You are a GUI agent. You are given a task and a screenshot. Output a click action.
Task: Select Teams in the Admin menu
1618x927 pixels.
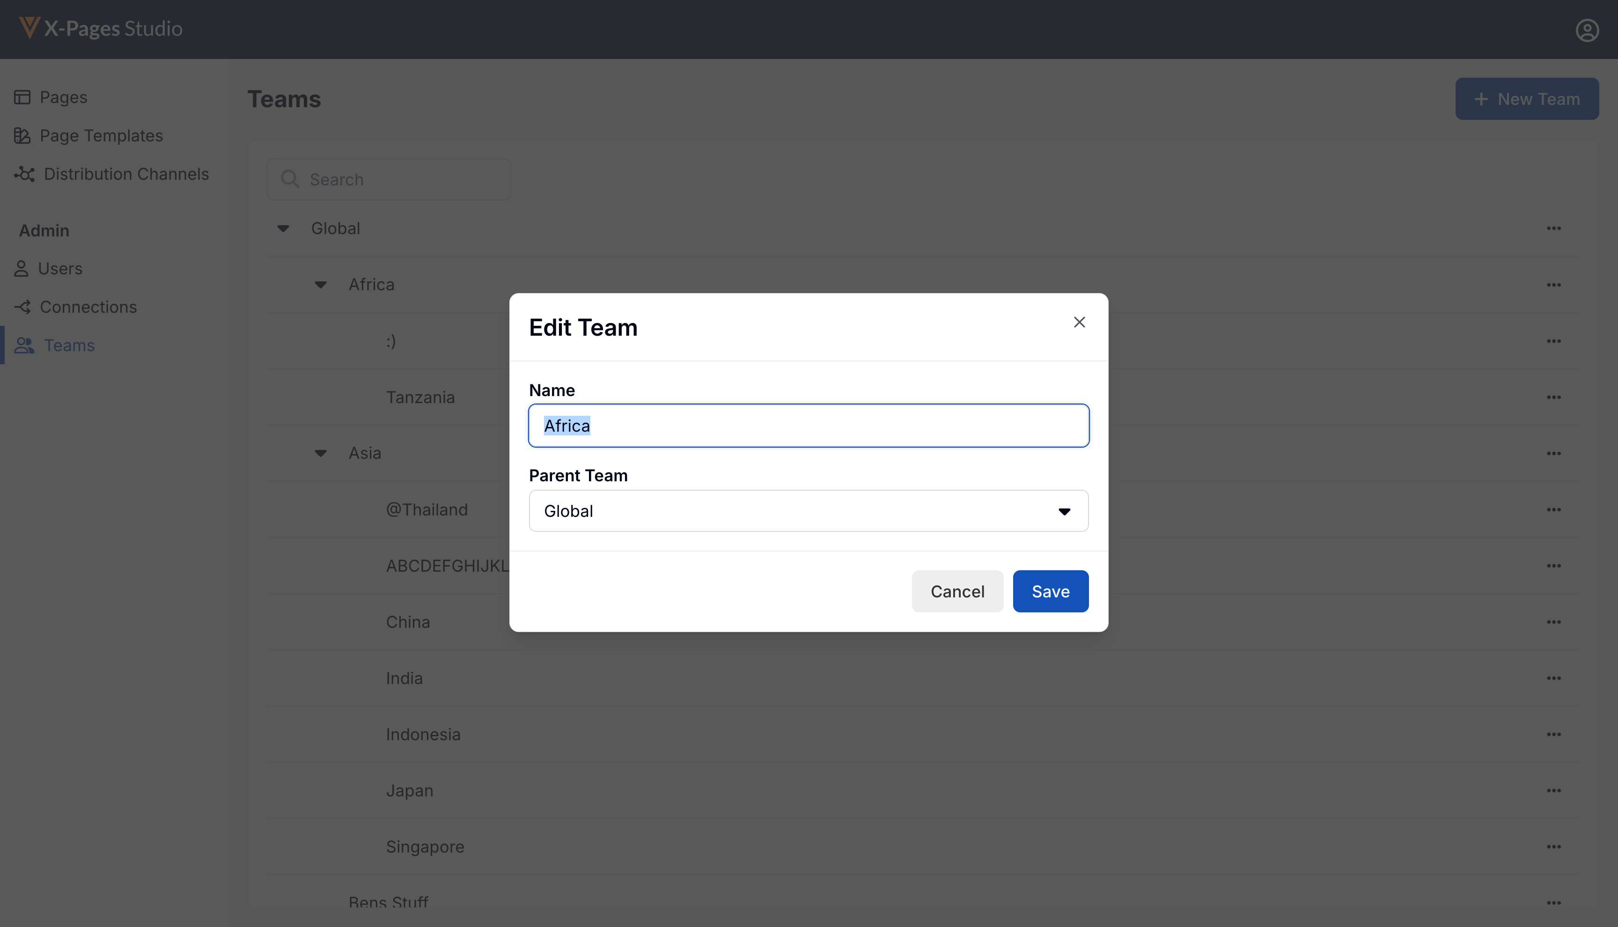click(x=69, y=345)
